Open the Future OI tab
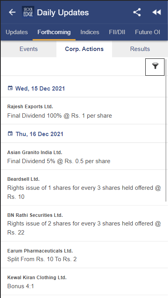 (148, 32)
